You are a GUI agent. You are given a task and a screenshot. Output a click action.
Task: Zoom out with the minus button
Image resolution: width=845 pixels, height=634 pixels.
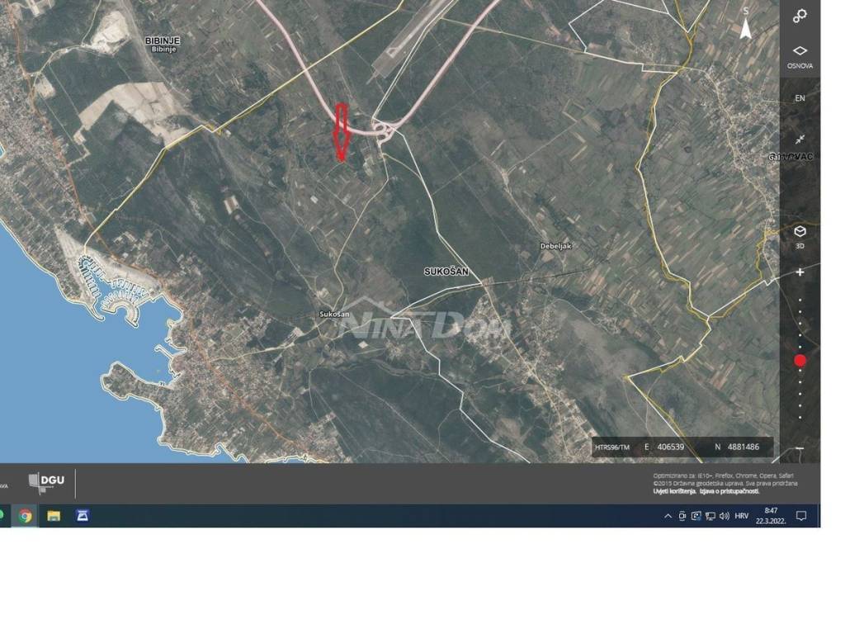[800, 448]
